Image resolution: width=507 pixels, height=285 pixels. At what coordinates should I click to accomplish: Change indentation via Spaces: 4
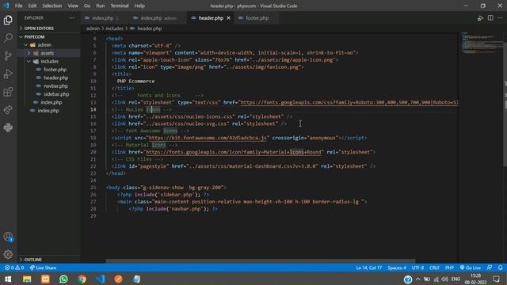(x=397, y=268)
